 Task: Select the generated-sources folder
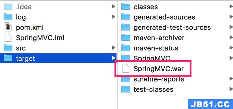(x=175, y=17)
